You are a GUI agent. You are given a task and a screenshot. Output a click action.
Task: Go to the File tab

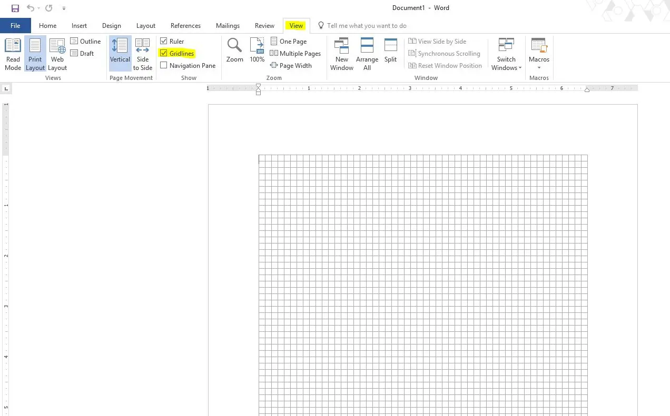pos(15,25)
